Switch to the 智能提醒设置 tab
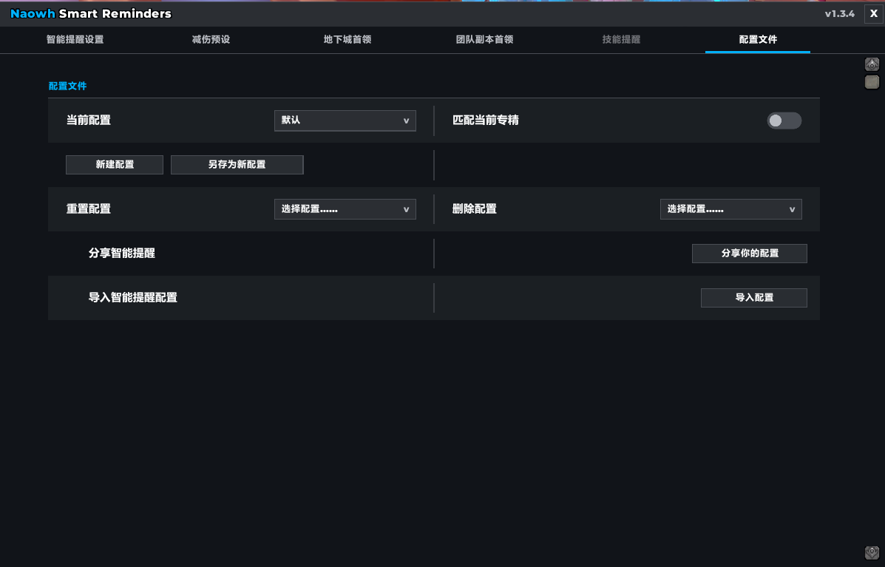This screenshot has width=885, height=567. (75, 39)
